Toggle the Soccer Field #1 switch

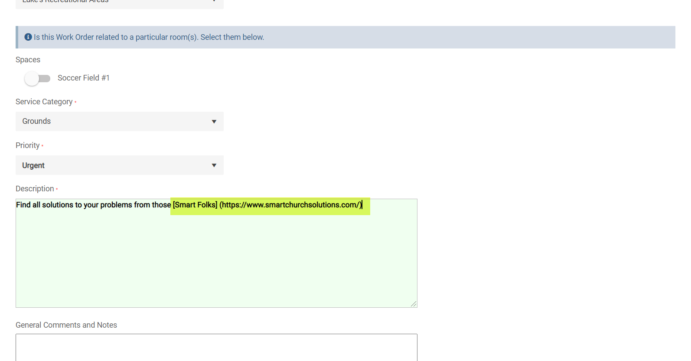click(37, 78)
